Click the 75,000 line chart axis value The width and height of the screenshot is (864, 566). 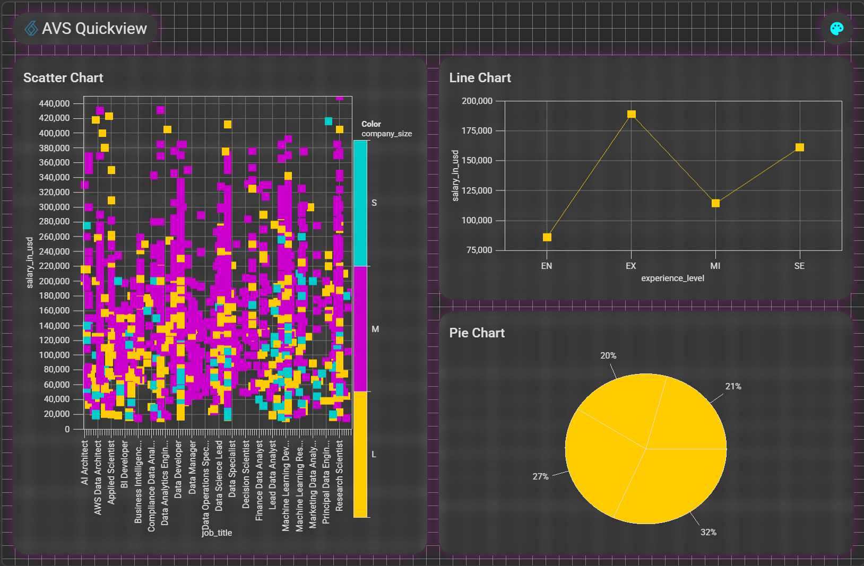[479, 250]
